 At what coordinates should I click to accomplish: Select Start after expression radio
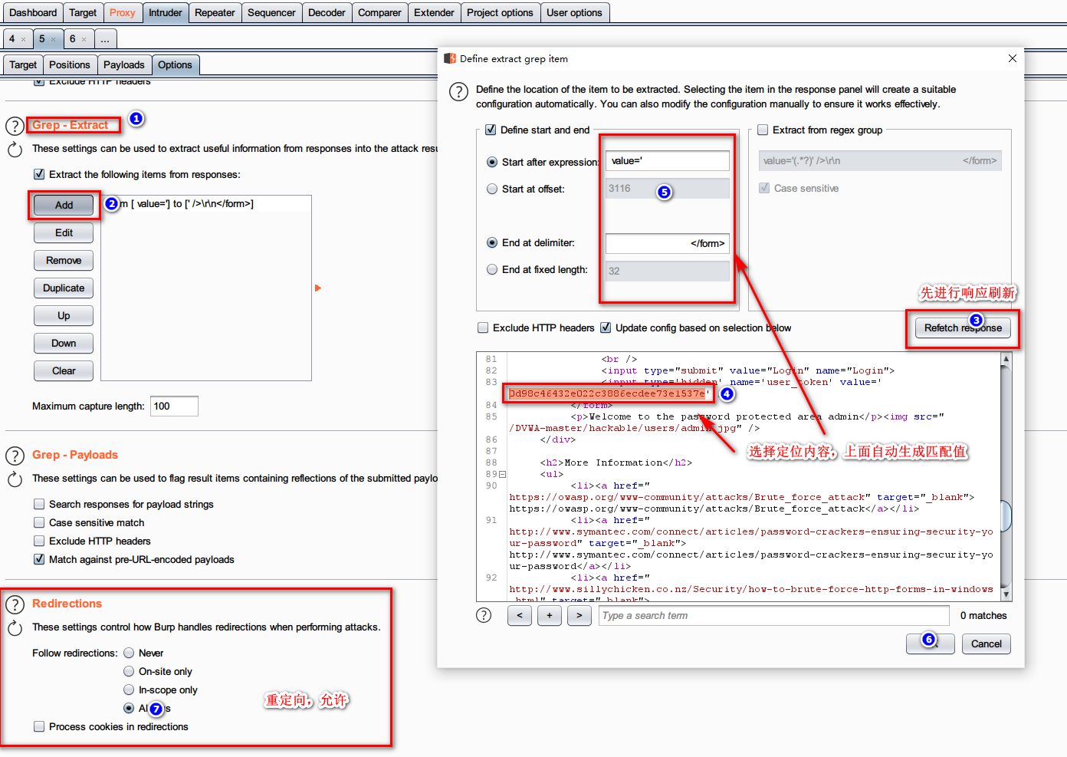pyautogui.click(x=492, y=162)
